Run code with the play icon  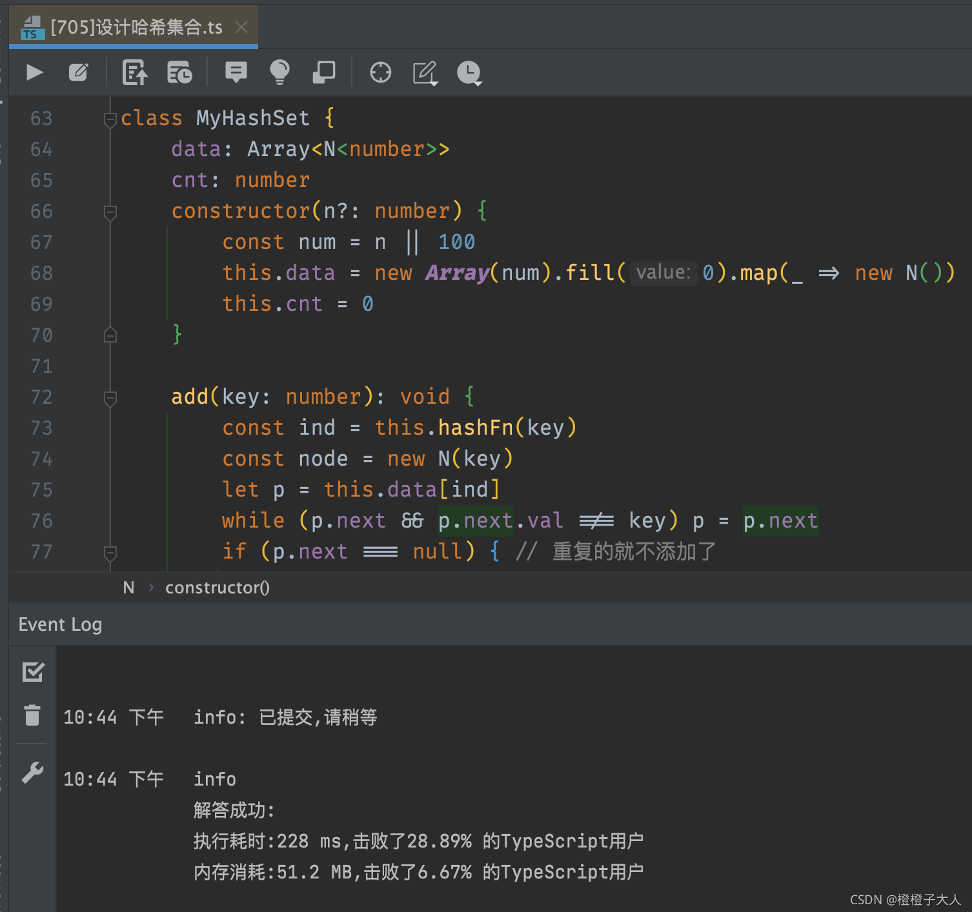pyautogui.click(x=35, y=72)
